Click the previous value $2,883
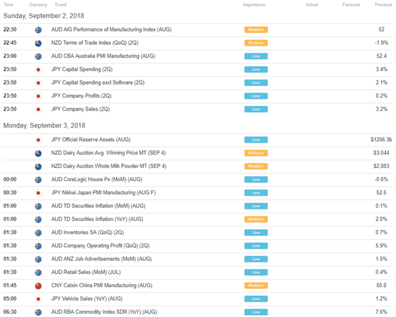 pos(381,166)
